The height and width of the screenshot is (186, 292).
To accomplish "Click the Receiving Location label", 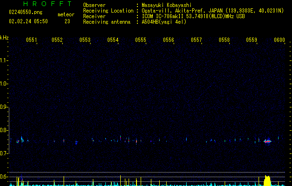I will (108, 11).
